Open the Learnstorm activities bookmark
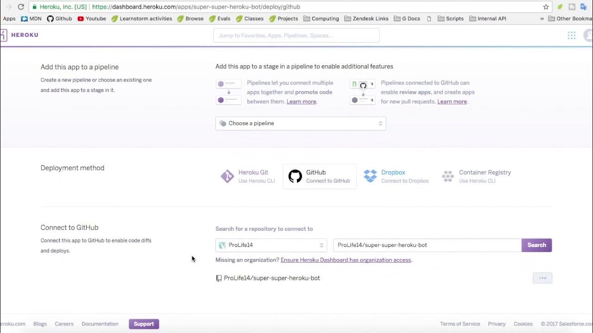This screenshot has width=593, height=333. click(x=142, y=19)
